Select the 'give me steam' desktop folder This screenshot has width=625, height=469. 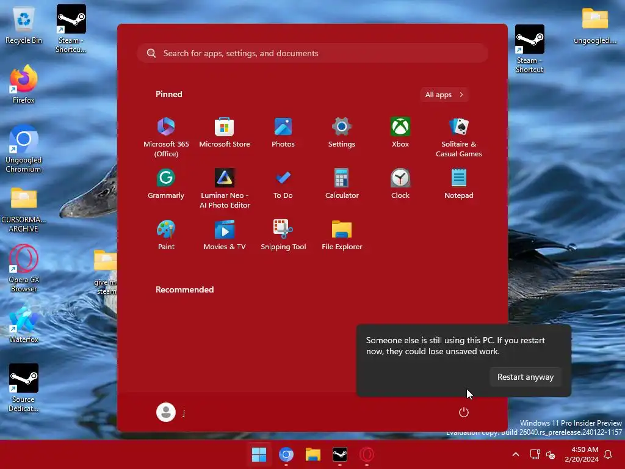click(105, 272)
